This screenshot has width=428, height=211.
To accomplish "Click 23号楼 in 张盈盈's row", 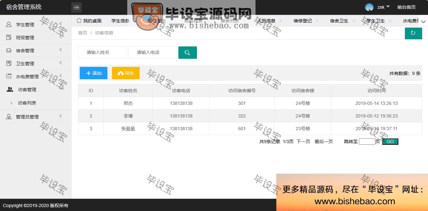I will tap(303, 129).
